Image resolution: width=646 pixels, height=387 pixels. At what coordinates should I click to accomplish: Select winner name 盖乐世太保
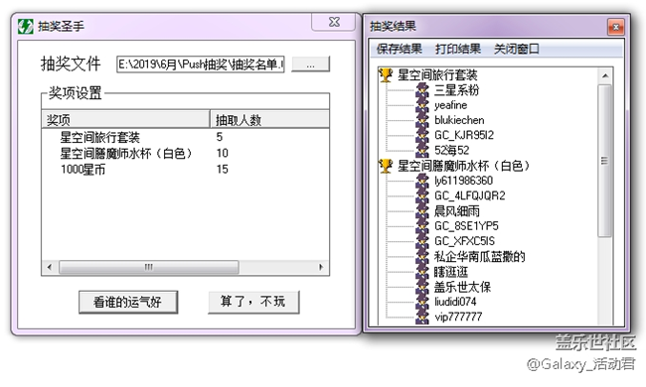tap(462, 287)
